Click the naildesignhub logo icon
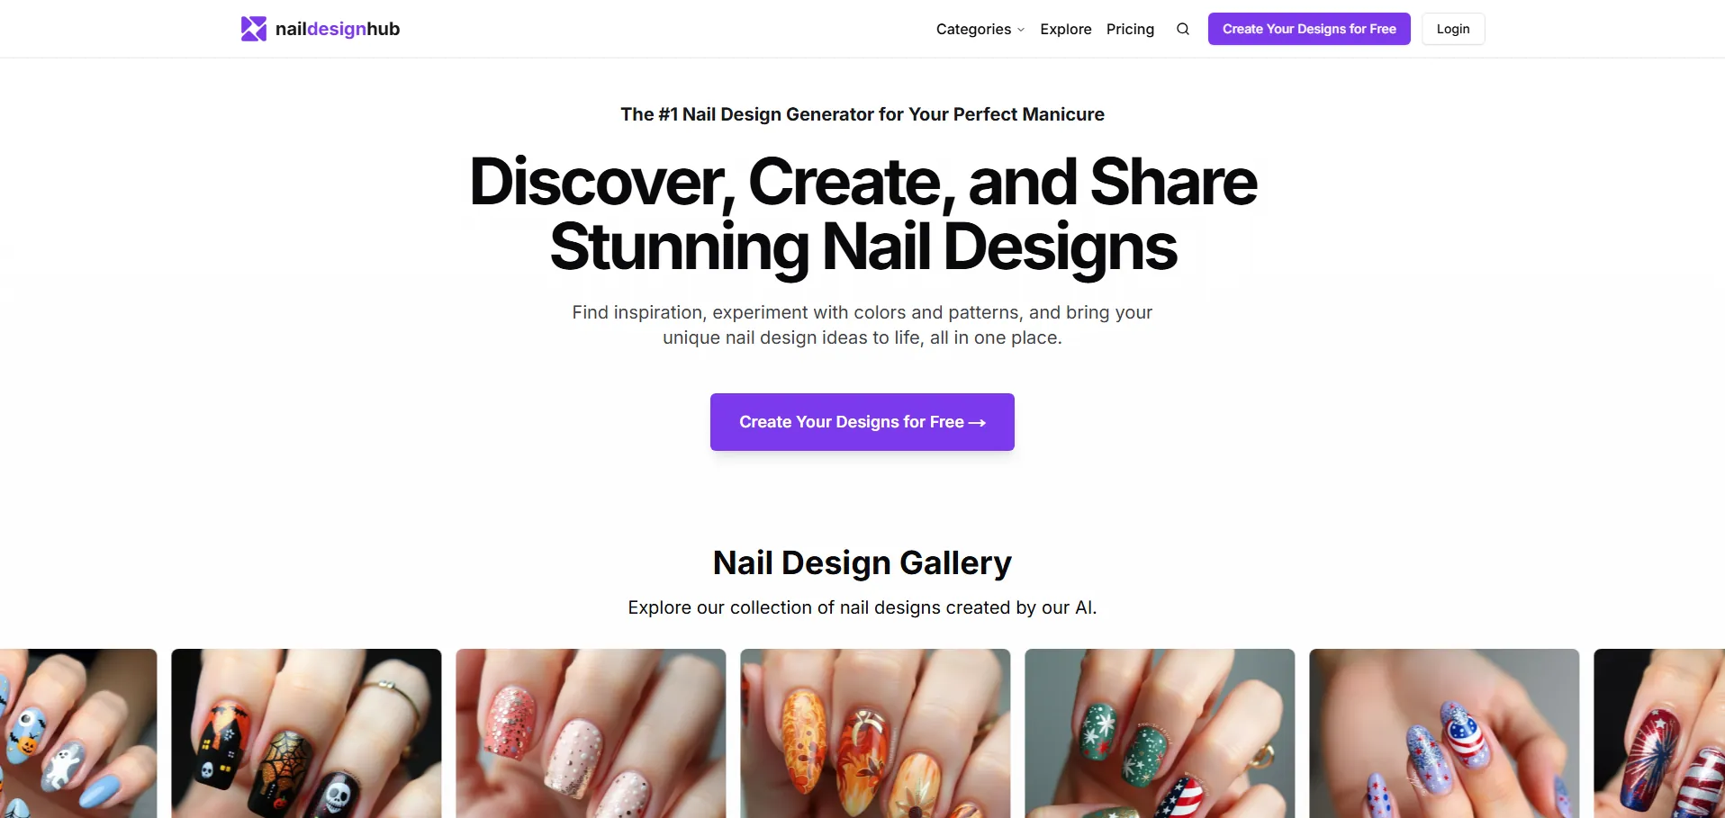 254,29
